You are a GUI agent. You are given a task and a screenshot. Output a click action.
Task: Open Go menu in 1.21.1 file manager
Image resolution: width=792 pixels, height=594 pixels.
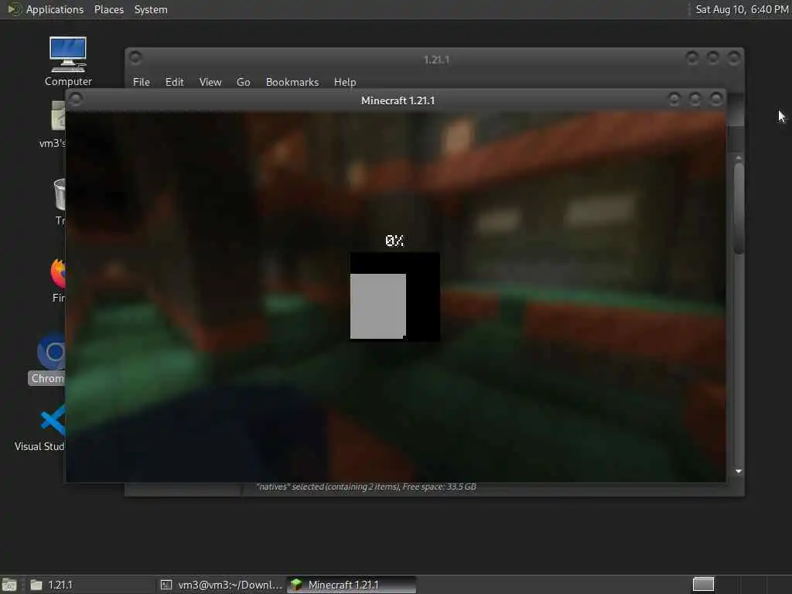click(243, 82)
